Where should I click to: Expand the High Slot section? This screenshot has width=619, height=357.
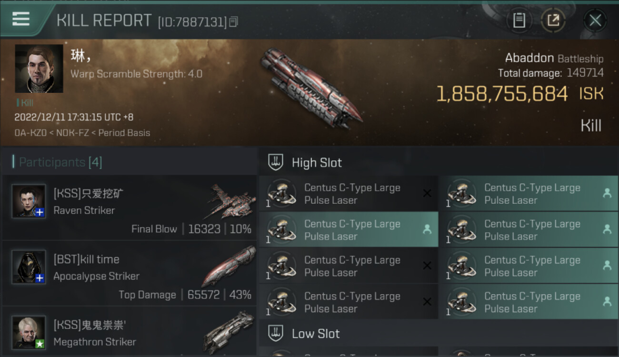tap(317, 163)
